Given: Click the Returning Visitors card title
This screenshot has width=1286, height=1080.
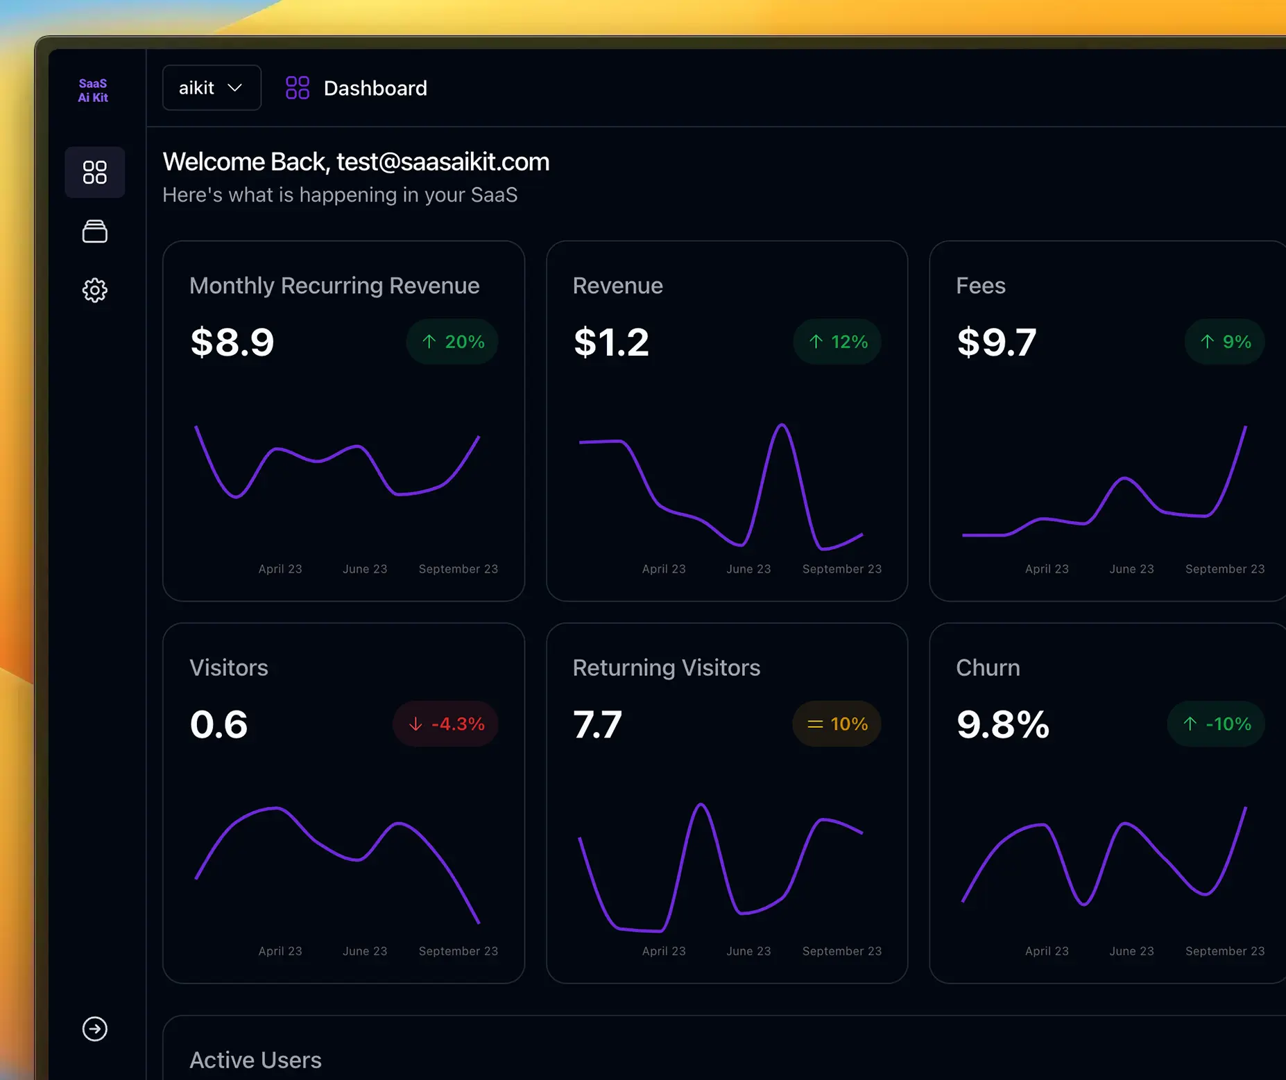Looking at the screenshot, I should coord(667,668).
